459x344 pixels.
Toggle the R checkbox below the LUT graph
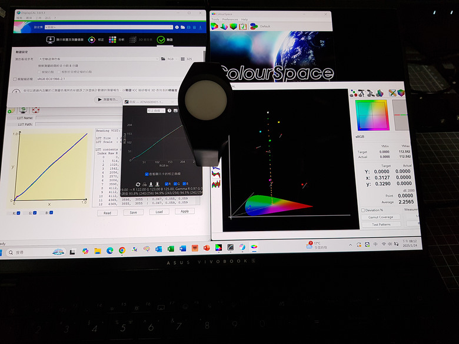tap(18, 213)
